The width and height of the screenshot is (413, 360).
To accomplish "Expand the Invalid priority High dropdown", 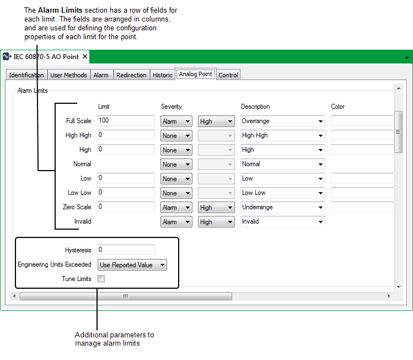I will click(216, 222).
